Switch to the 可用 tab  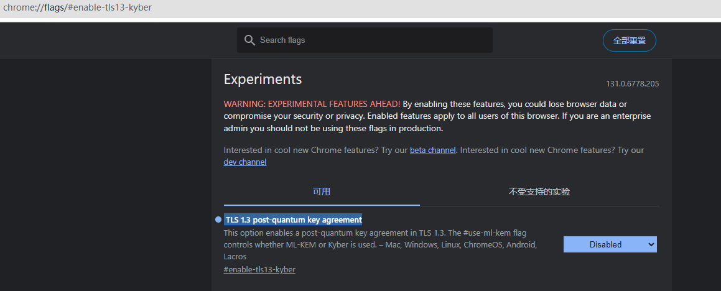point(322,192)
